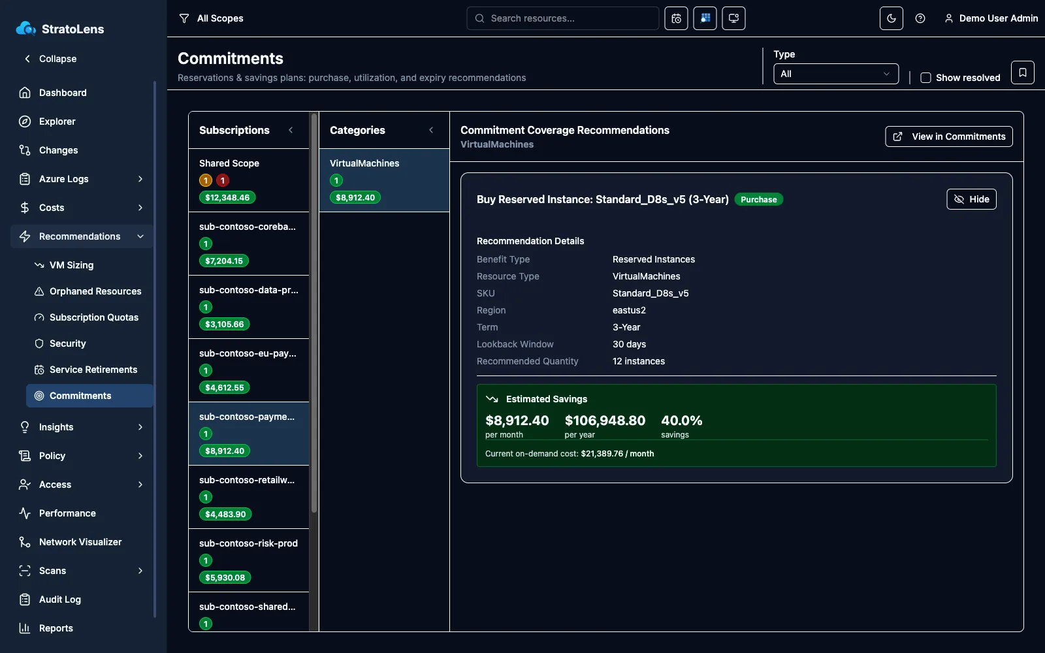
Task: Click the calendar clock icon beside search
Action: (676, 18)
